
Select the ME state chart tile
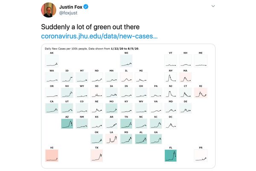201,61
